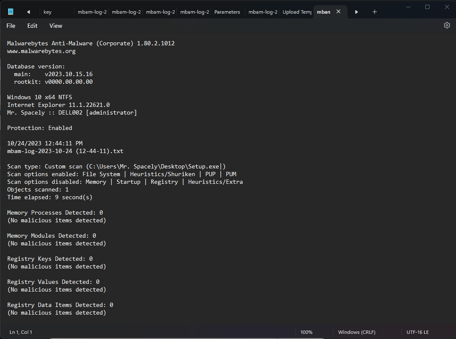Click the Internet Explorer 11.1.22621.0 line

click(58, 105)
